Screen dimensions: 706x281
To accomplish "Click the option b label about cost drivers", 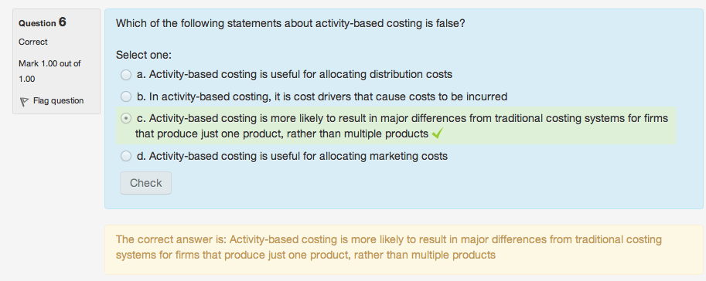I will [322, 96].
